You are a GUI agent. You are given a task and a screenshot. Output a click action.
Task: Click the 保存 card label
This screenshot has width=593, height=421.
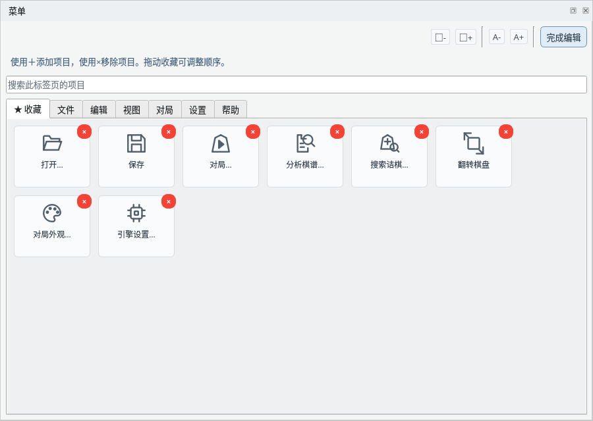[x=136, y=164]
